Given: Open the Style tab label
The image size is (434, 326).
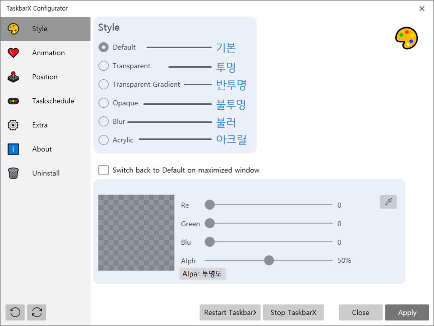Looking at the screenshot, I should tap(40, 29).
